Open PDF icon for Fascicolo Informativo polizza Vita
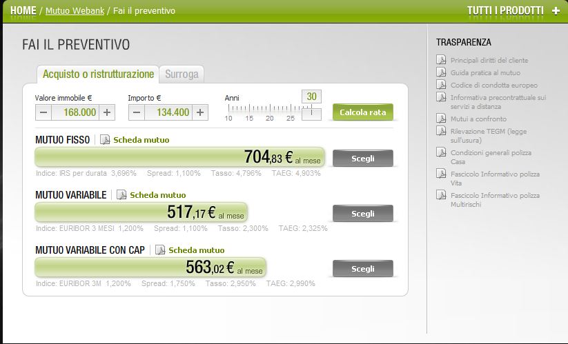Viewport: 568px width, 344px height. tap(441, 174)
